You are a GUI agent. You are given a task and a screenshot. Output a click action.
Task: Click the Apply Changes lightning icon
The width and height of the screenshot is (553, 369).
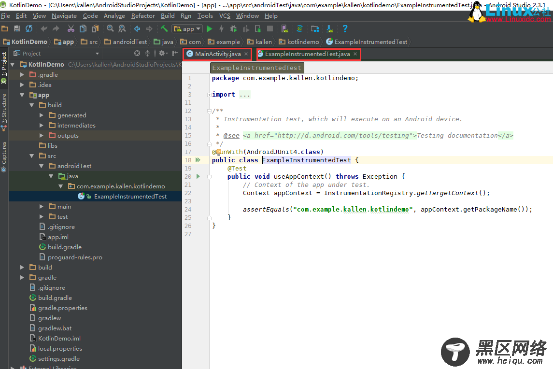point(222,28)
